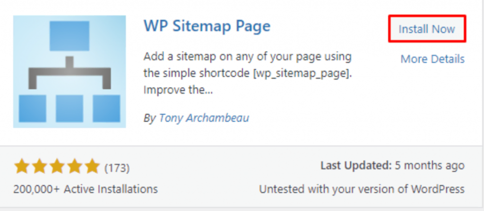Click the Install Now button
The image size is (484, 211).
pos(427,29)
